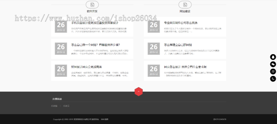Open the first friend link in footer
The height and width of the screenshot is (124, 277).
pos(54,106)
